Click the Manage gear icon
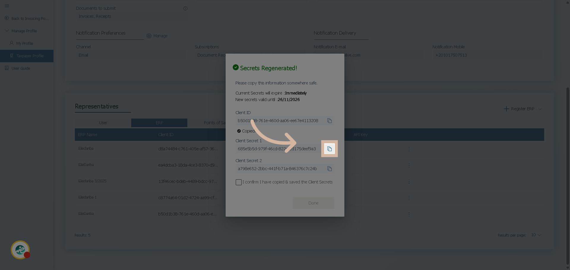The width and height of the screenshot is (570, 270). click(149, 36)
